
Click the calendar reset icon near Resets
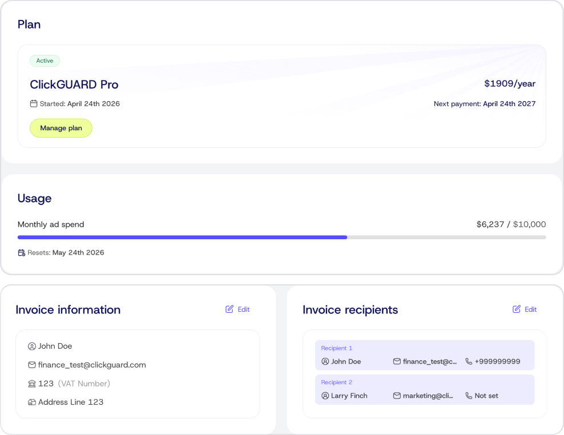pos(22,252)
